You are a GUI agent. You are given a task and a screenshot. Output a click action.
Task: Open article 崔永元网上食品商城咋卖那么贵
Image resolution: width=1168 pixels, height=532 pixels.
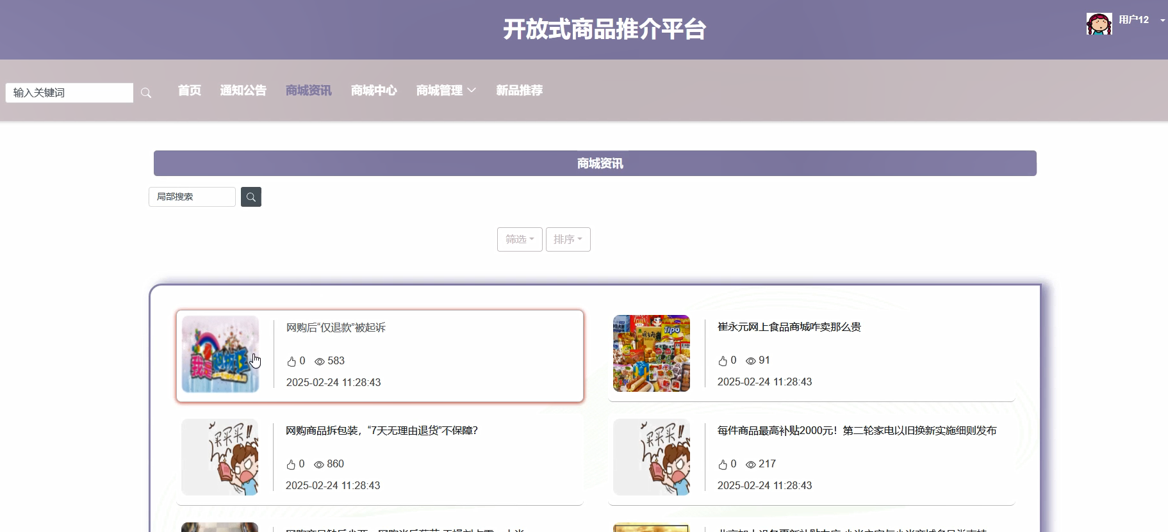789,327
